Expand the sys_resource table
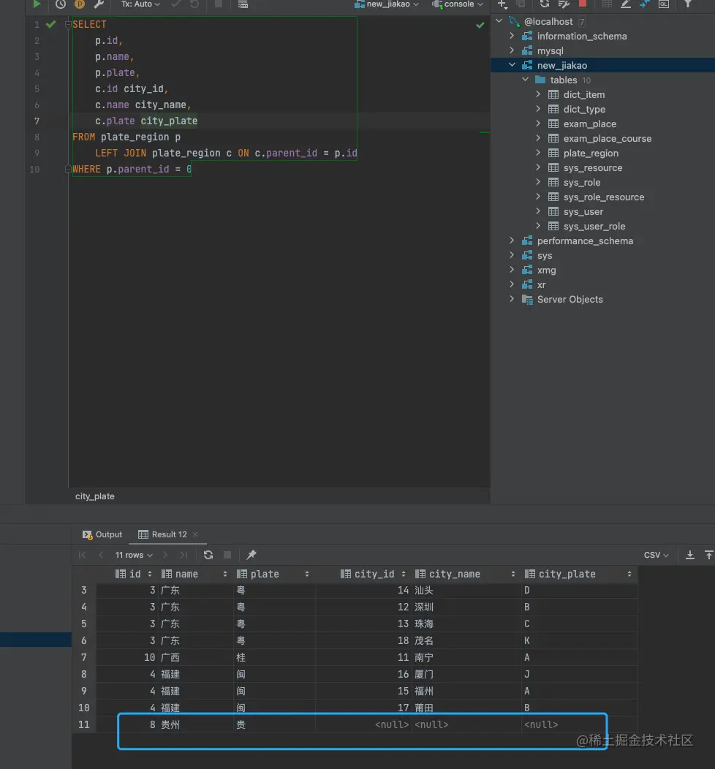Viewport: 715px width, 769px height. pos(539,167)
